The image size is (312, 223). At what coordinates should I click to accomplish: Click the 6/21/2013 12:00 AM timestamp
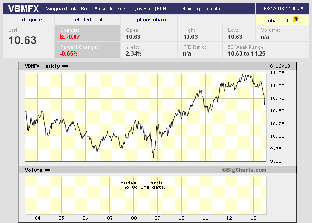click(284, 9)
